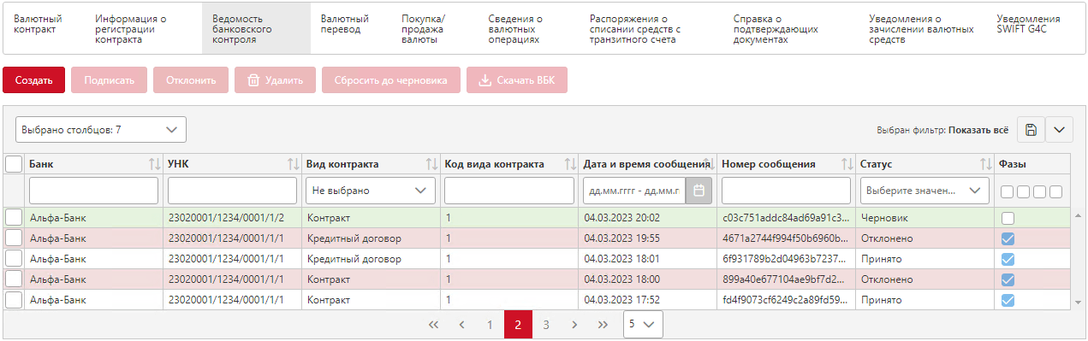Viewport: 1088px width, 341px height.
Task: Sort the table by the УНК column
Action: [x=294, y=164]
